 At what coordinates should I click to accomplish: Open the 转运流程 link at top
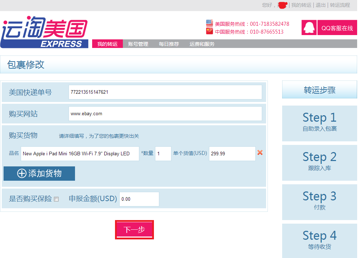[340, 5]
